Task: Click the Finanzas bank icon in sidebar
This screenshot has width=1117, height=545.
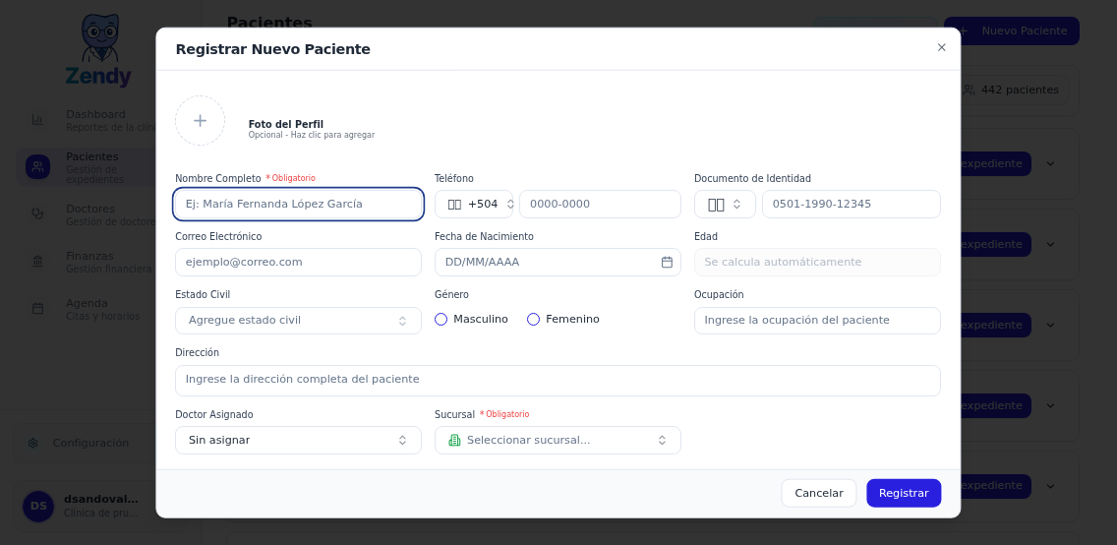Action: pos(37,262)
